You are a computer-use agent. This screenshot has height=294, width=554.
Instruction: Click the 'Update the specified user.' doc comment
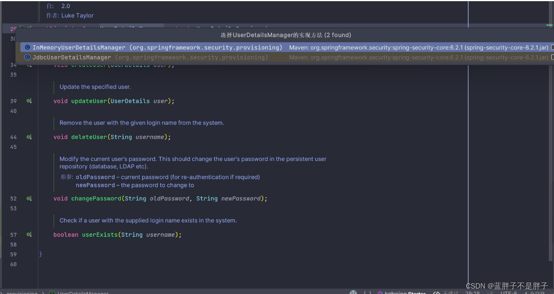click(95, 87)
